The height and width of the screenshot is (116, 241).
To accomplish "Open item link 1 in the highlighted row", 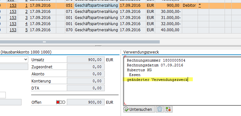I will click(26, 5).
